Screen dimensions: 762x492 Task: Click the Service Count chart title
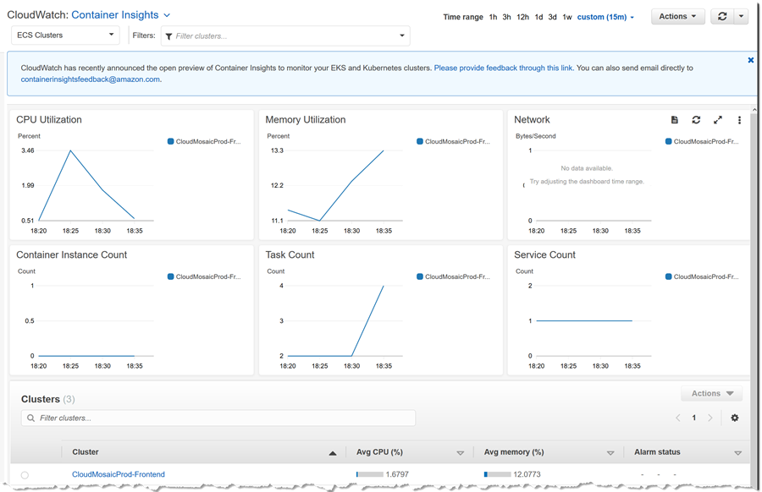coord(544,254)
